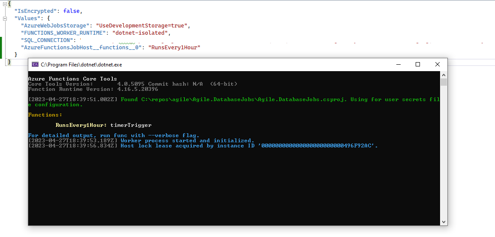Click the "--verbose flag" hint line
Screen dimensions: 495x237
pyautogui.click(x=114, y=135)
